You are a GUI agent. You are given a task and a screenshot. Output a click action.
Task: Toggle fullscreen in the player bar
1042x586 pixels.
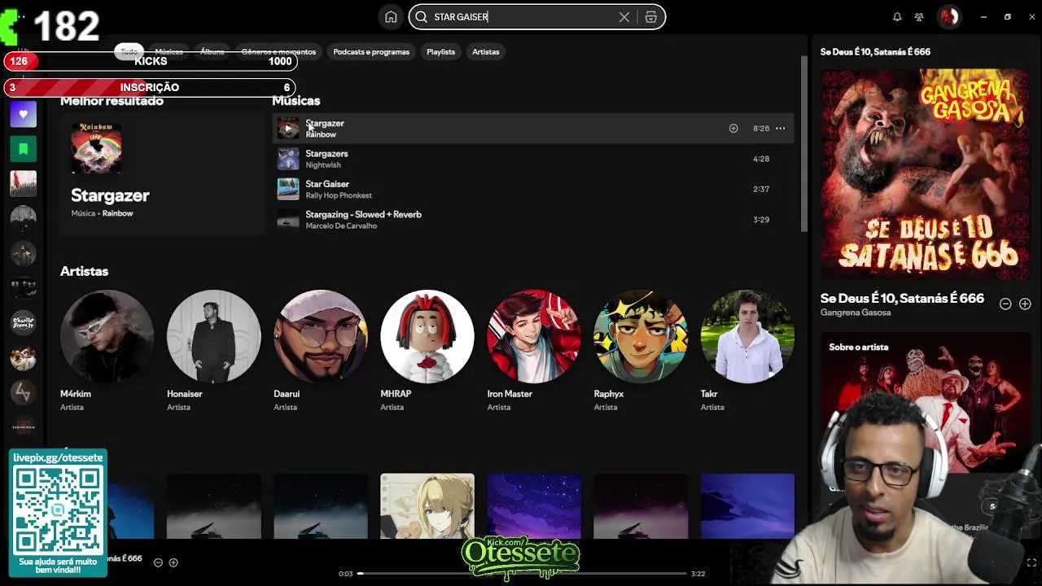click(1031, 562)
